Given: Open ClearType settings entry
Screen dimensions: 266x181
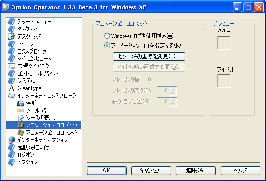Looking at the screenshot, I should pos(29,88).
